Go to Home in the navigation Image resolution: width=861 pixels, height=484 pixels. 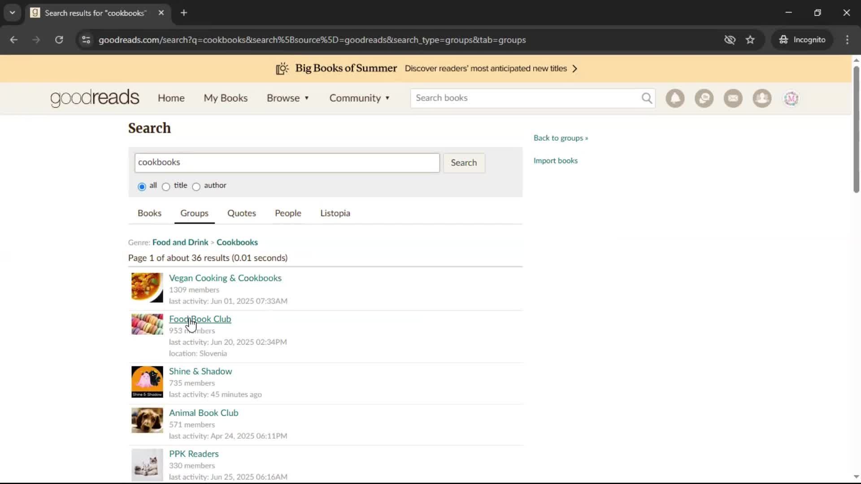point(171,98)
